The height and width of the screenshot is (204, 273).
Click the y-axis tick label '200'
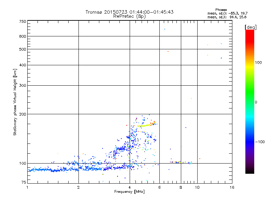[23, 114]
